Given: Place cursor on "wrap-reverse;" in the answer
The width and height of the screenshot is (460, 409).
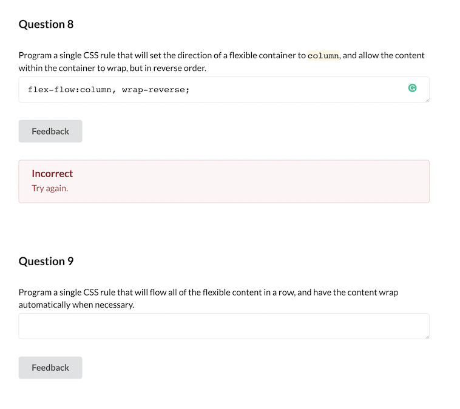Looking at the screenshot, I should point(155,90).
